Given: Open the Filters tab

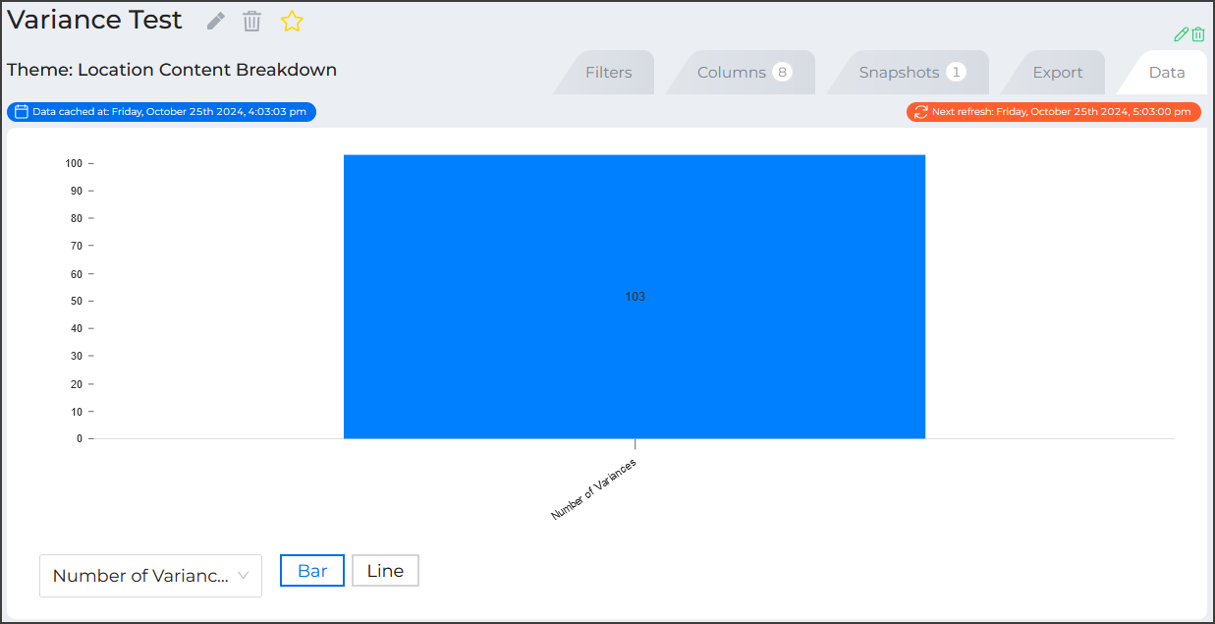Looking at the screenshot, I should tap(608, 73).
